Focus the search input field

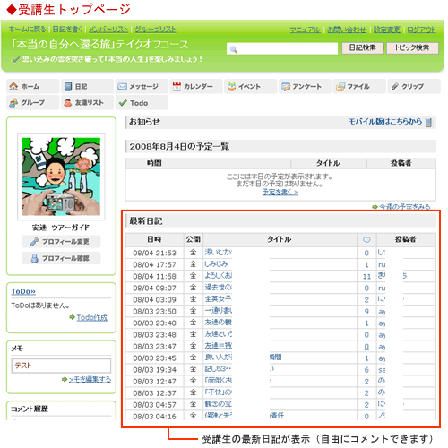click(x=282, y=48)
